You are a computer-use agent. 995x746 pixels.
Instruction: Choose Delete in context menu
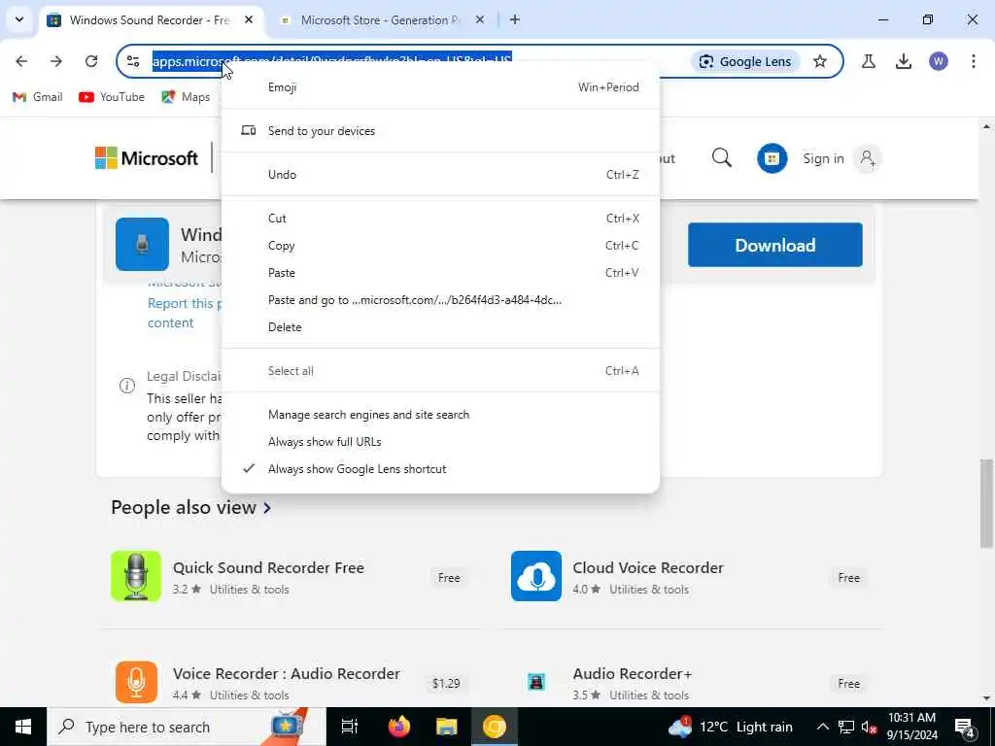click(x=440, y=327)
